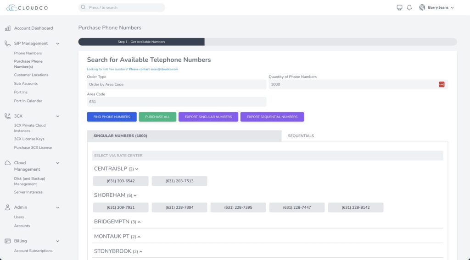Select phone number (631) 228-8142

(356, 208)
